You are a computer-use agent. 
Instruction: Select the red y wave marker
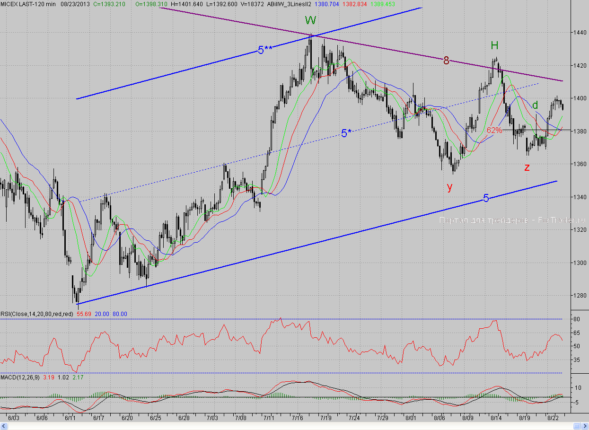click(x=449, y=186)
